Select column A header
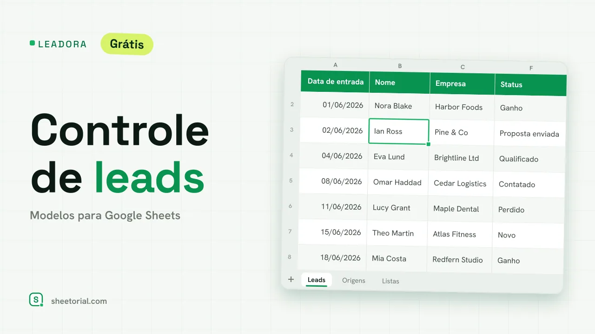This screenshot has width=595, height=334. (335, 65)
